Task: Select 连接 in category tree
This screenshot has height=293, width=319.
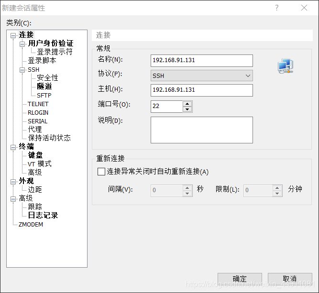Action: click(26, 35)
